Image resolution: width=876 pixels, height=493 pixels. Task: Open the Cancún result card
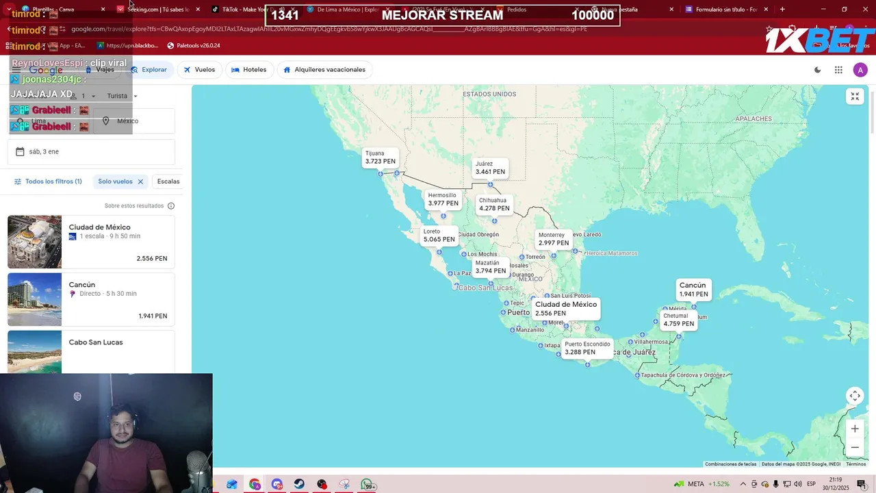(91, 299)
